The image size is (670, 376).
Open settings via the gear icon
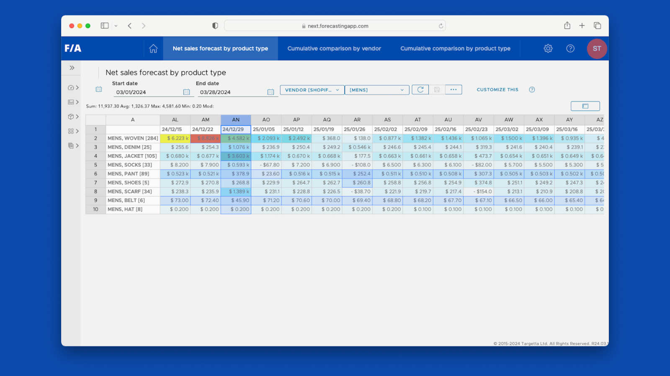pos(548,48)
